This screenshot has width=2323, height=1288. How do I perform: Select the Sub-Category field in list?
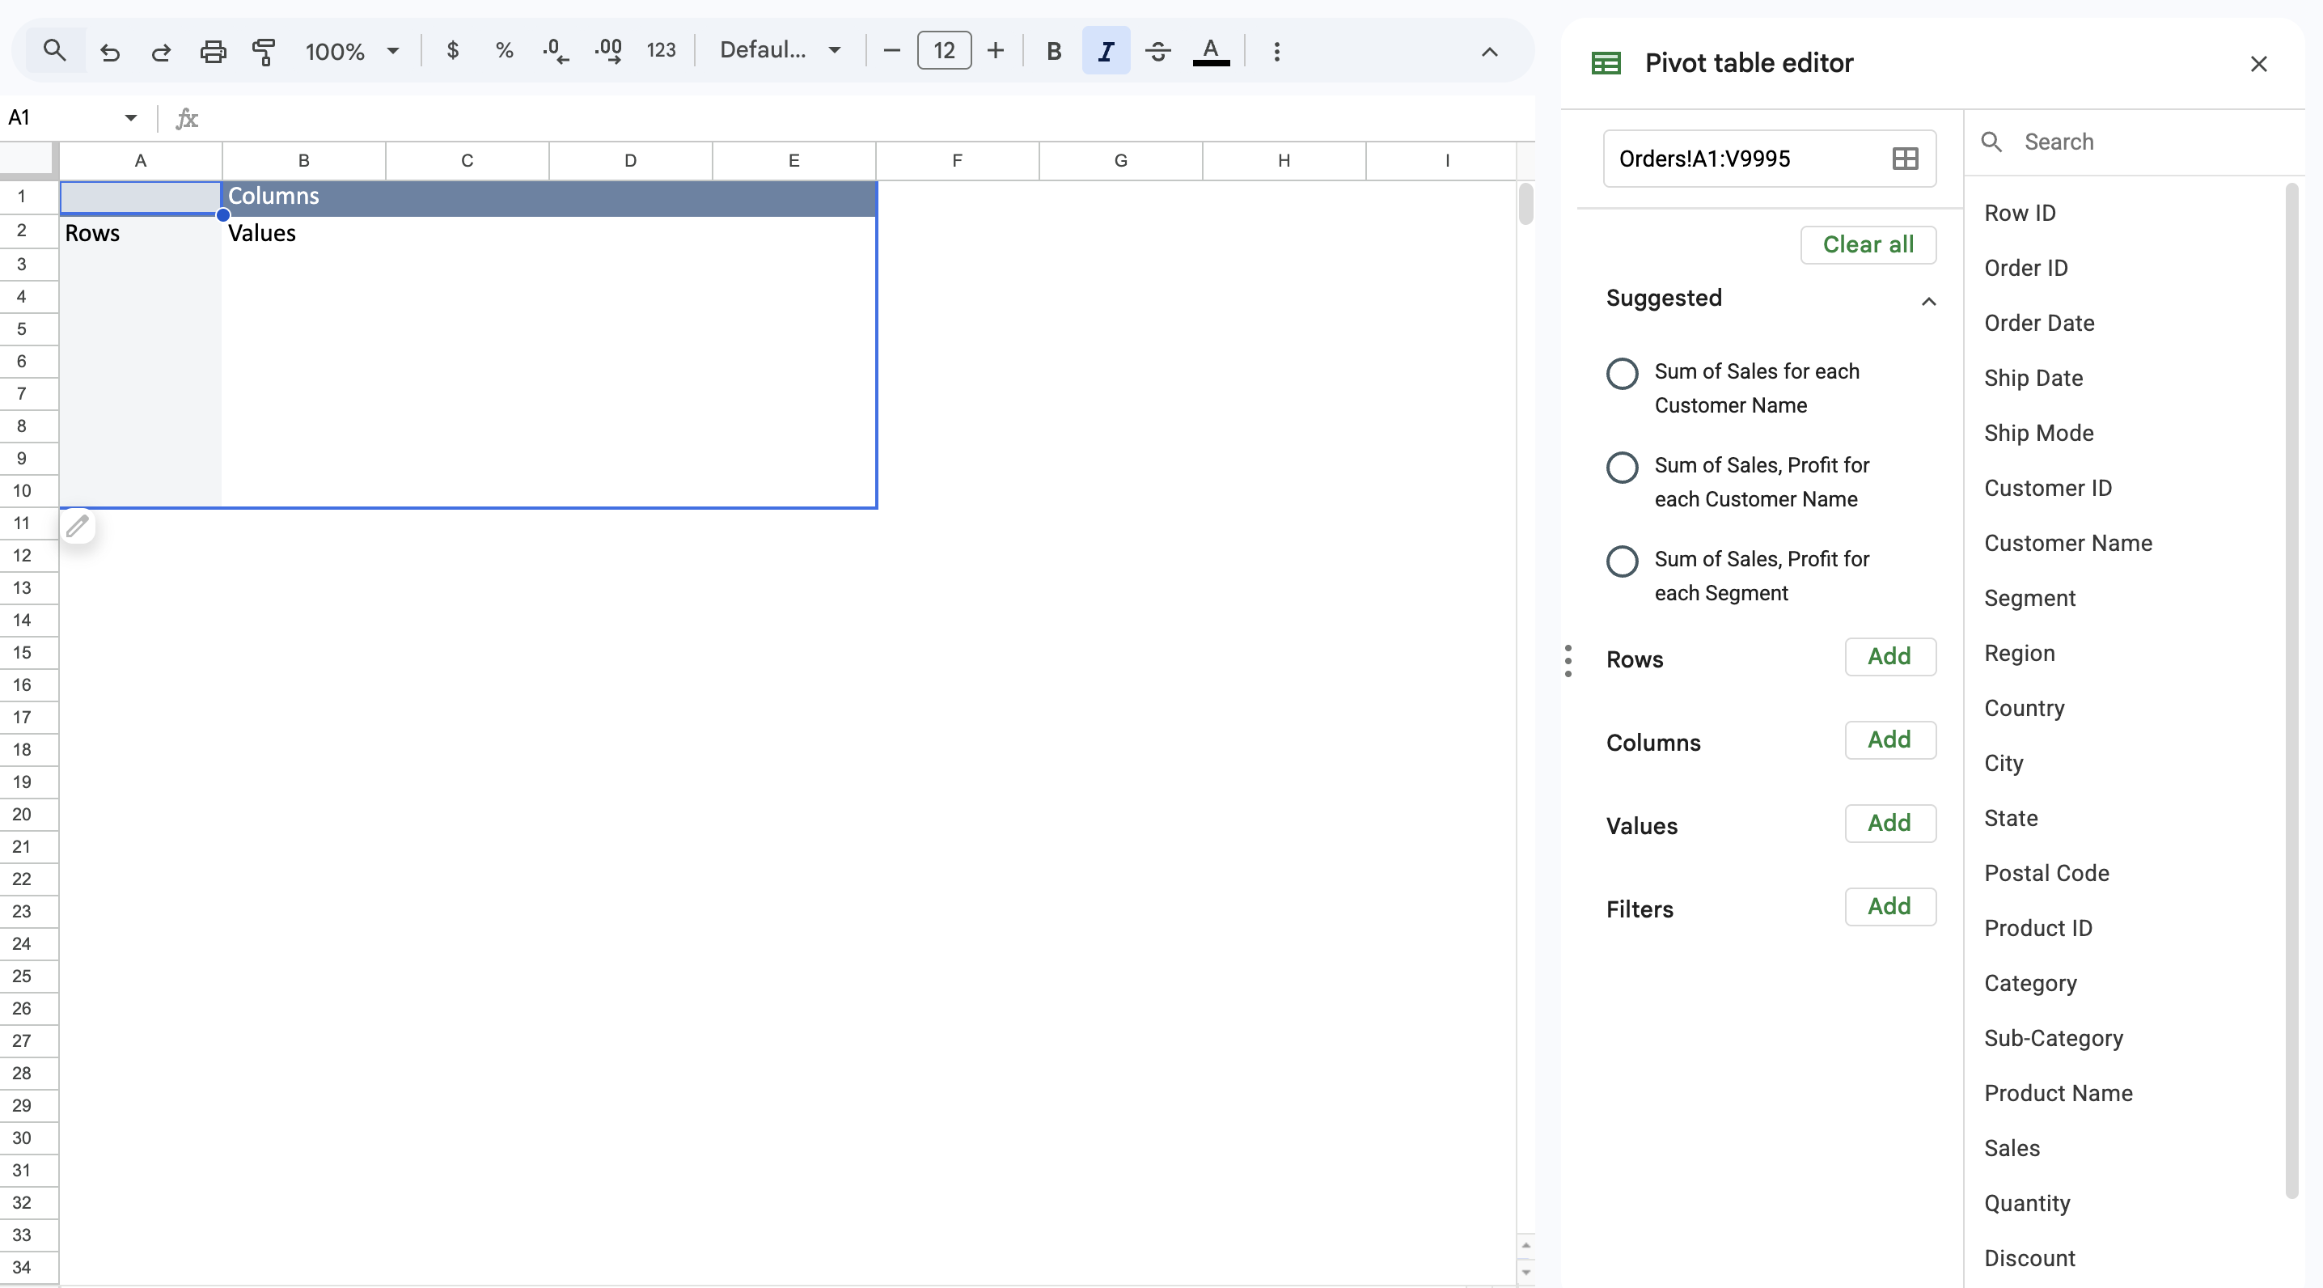[x=2054, y=1038]
